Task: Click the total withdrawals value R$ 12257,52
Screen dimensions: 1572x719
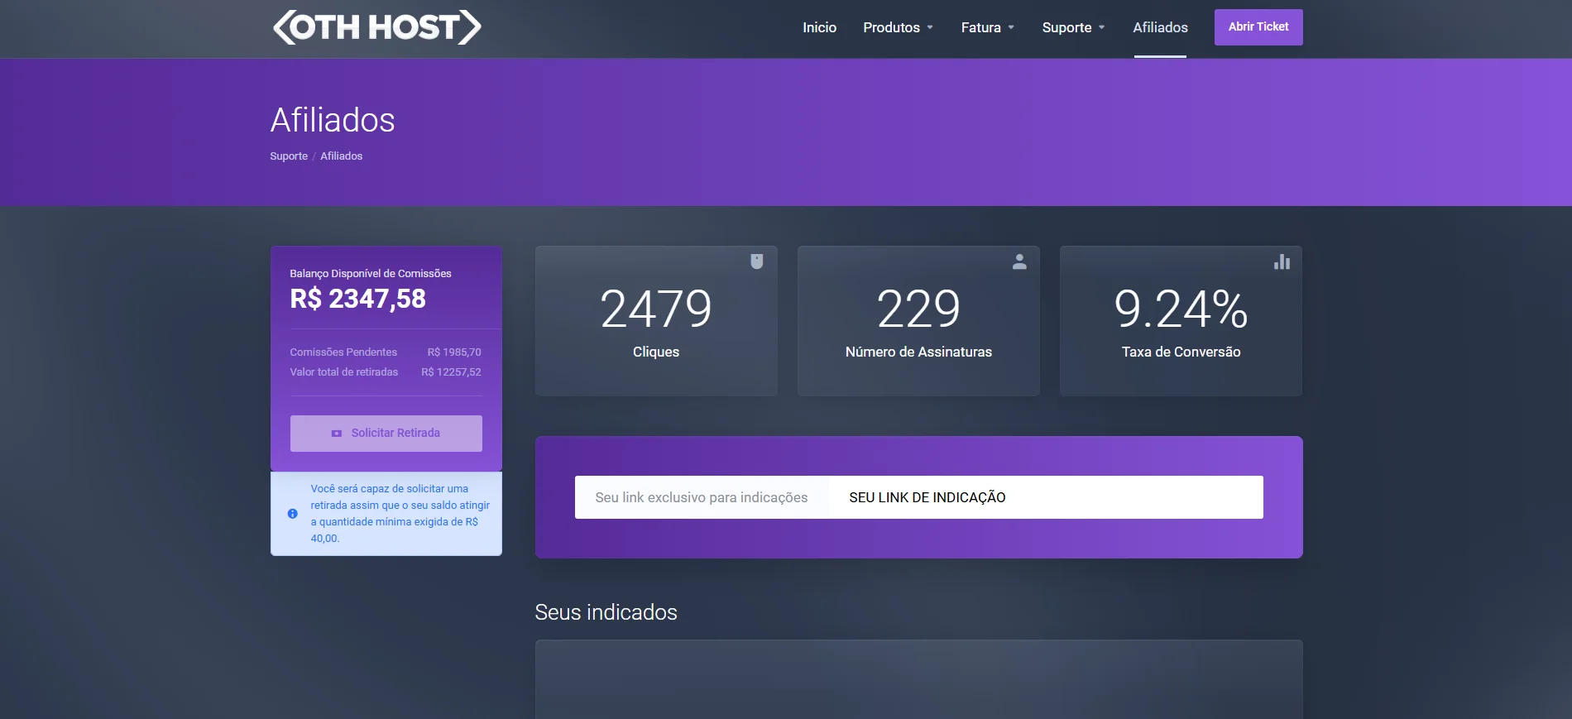Action: click(451, 372)
